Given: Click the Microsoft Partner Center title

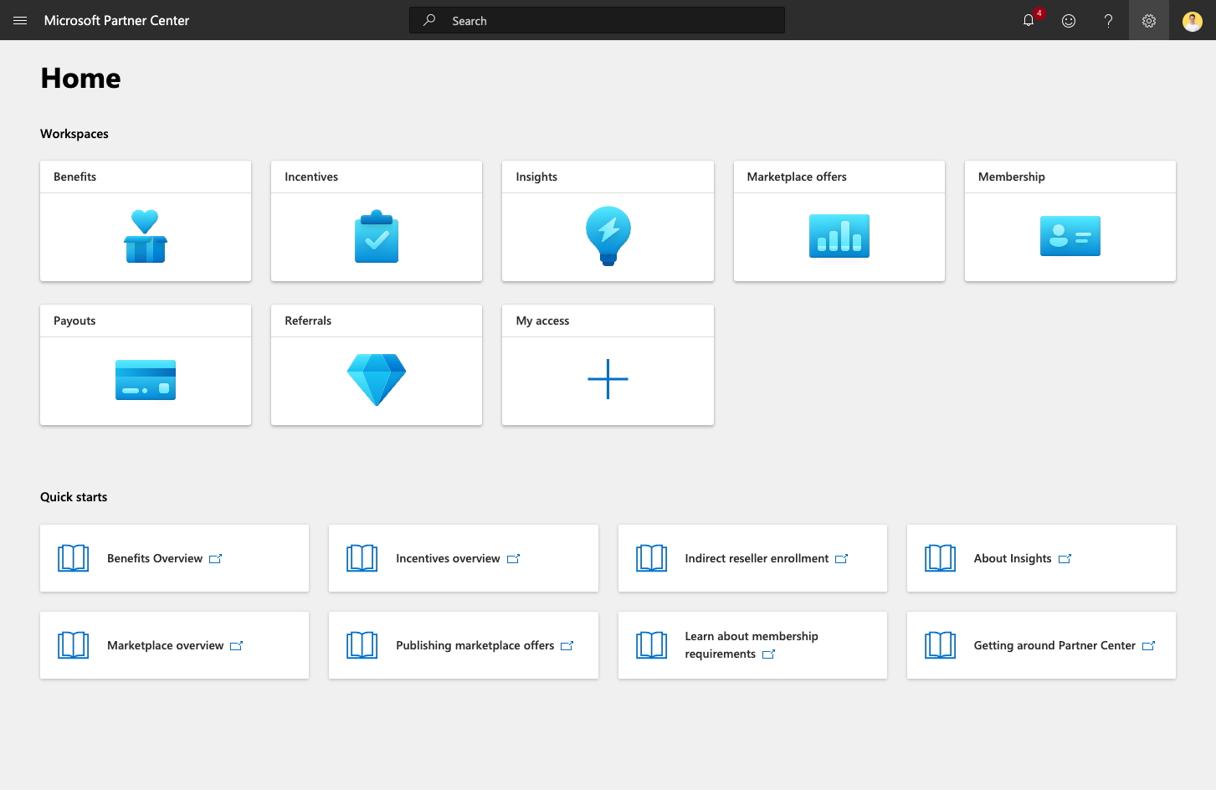Looking at the screenshot, I should coord(117,20).
